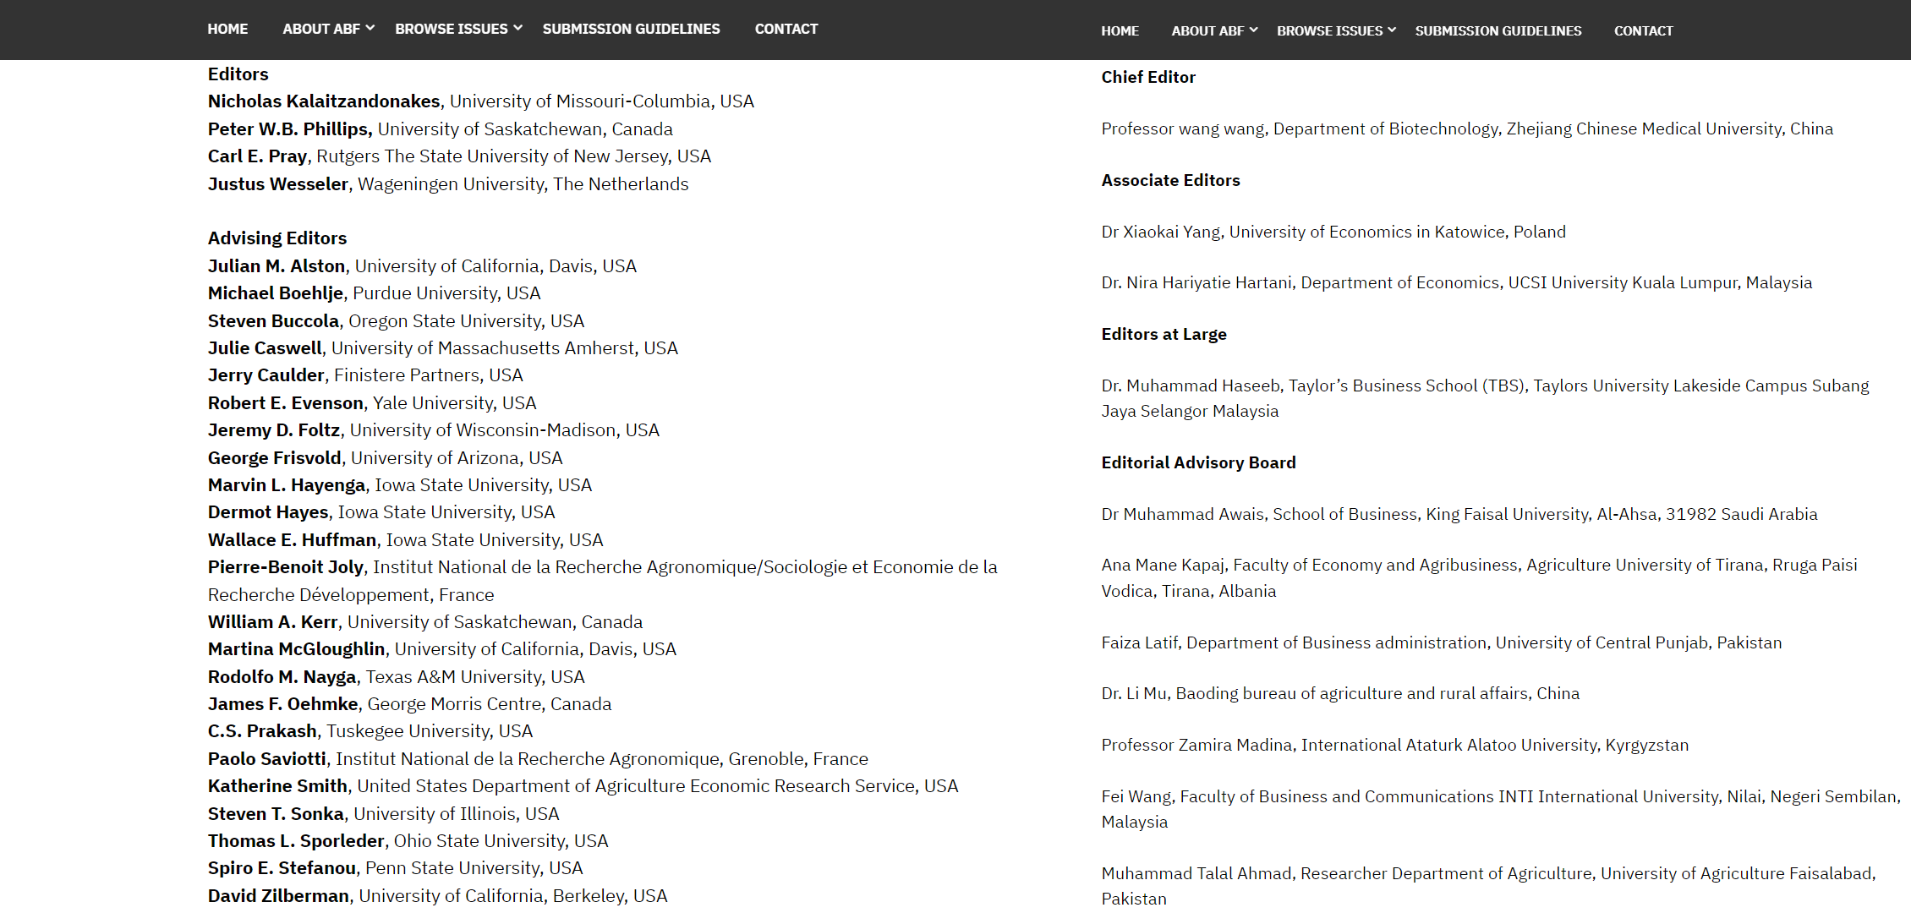
Task: Open SUBMISSION GUIDELINES in left navbar
Action: 631,29
